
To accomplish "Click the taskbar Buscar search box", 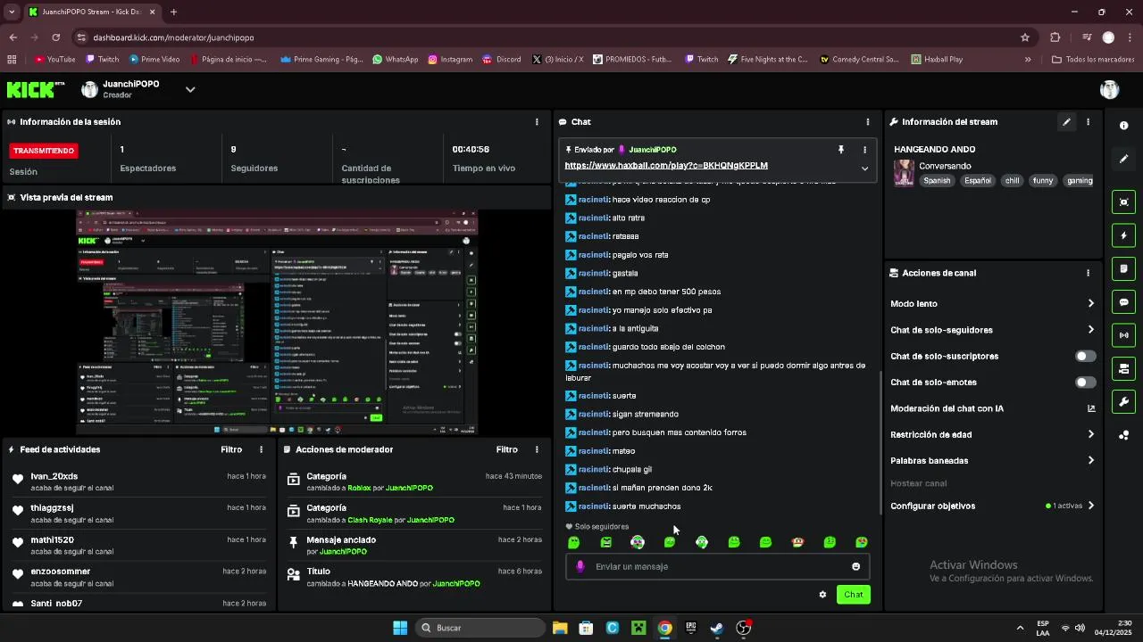I will point(481,628).
